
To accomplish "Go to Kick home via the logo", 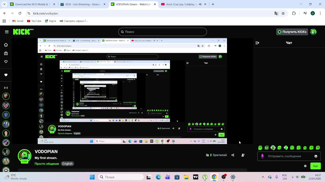I will (x=23, y=32).
